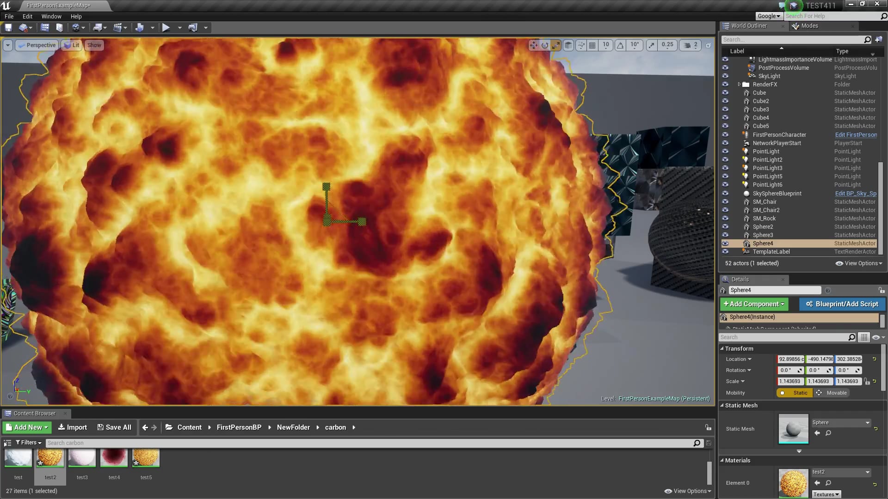Expand the RenderFX folder

(x=739, y=84)
